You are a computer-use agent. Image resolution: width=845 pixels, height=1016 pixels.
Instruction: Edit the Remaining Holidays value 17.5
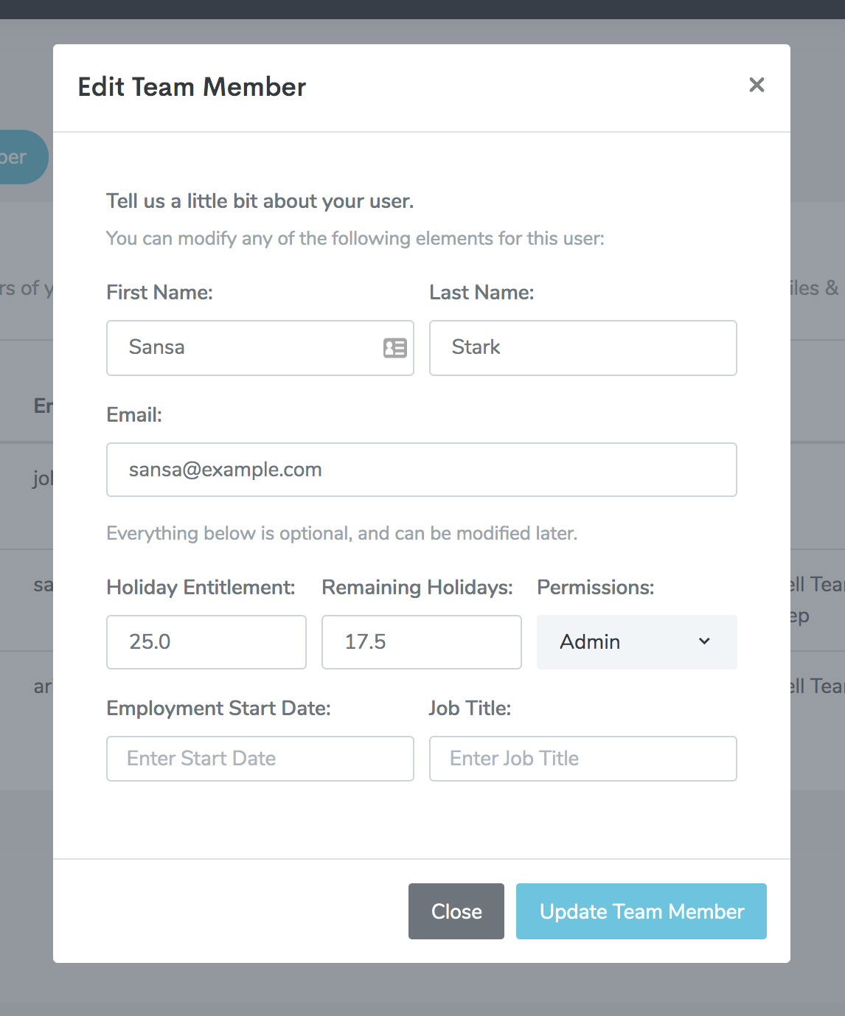coord(422,642)
